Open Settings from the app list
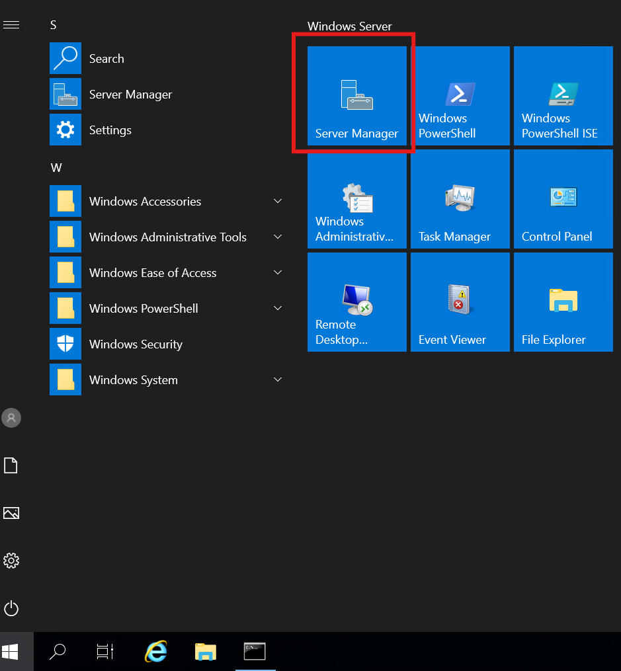The width and height of the screenshot is (621, 671). click(x=110, y=130)
